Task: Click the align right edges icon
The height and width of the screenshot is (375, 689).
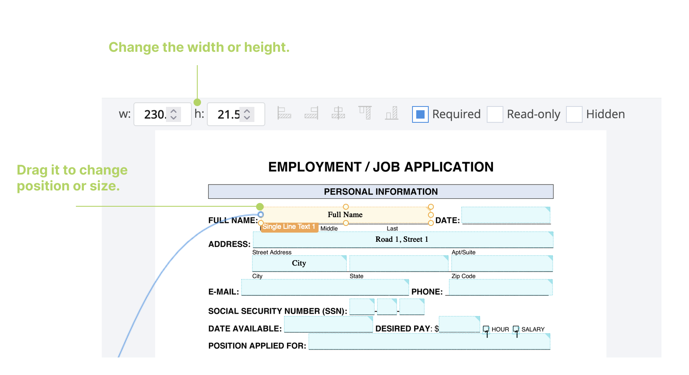Action: tap(311, 113)
